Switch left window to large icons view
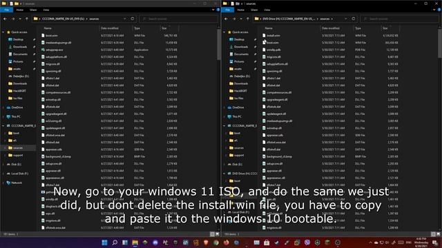The height and width of the screenshot is (248, 442). click(218, 234)
